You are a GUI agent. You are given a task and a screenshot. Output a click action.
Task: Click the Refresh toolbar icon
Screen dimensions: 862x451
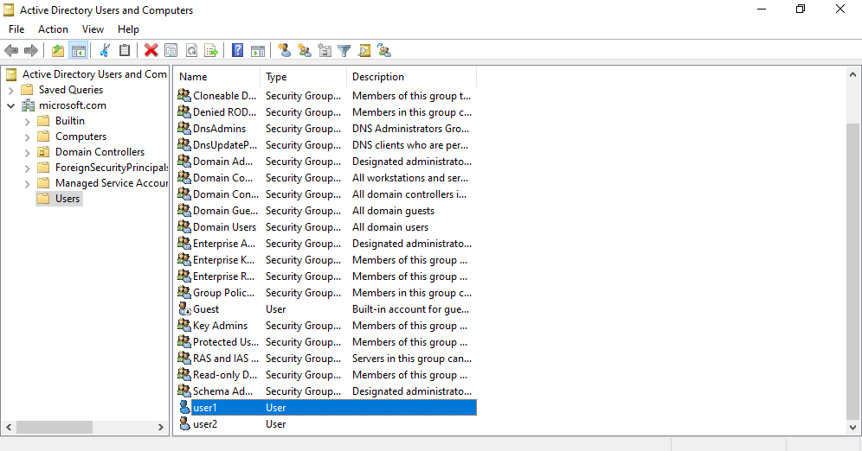(191, 51)
